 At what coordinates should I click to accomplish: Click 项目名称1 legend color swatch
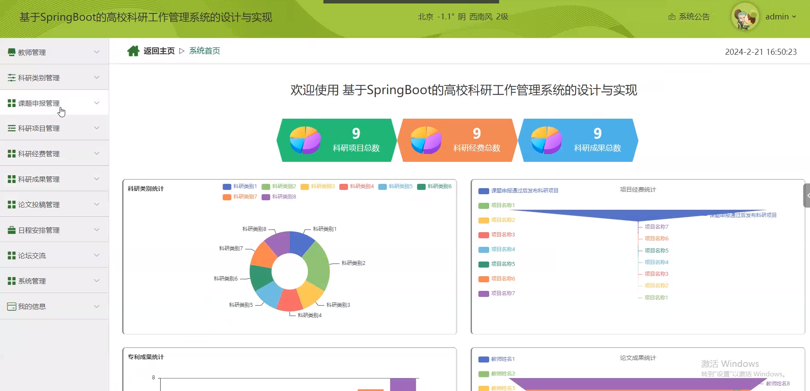point(484,205)
